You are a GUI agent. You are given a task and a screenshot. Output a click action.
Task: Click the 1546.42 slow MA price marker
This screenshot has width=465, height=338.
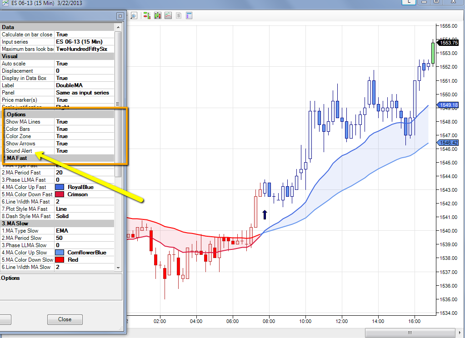pyautogui.click(x=449, y=143)
